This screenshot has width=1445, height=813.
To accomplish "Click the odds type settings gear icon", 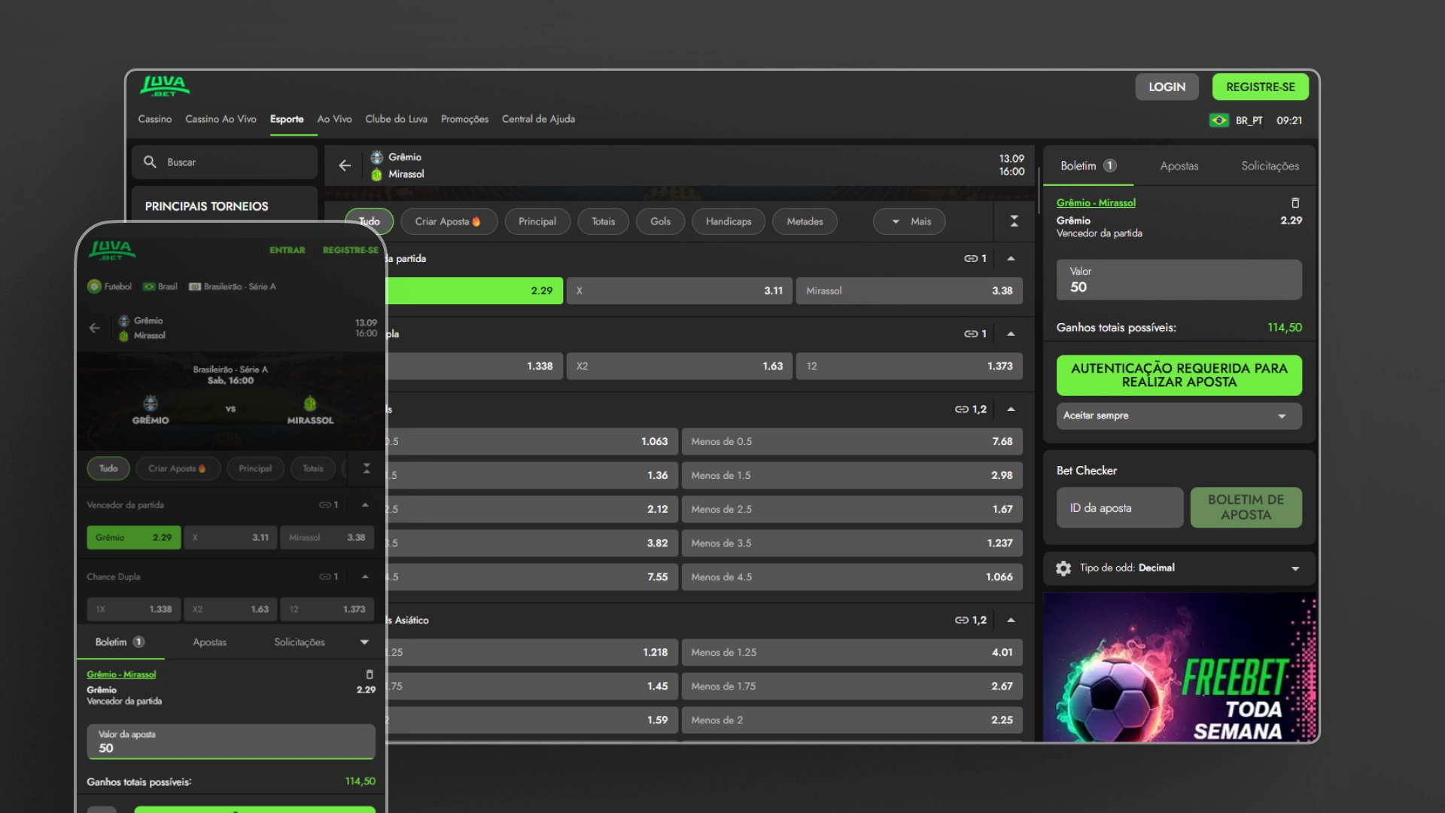I will click(1063, 568).
